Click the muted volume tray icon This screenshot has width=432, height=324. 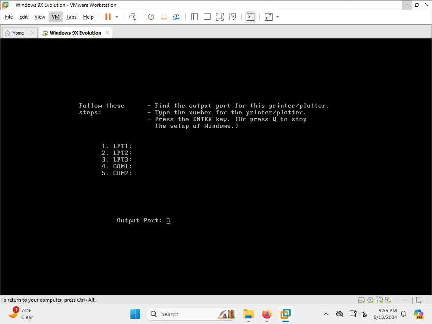click(x=364, y=314)
